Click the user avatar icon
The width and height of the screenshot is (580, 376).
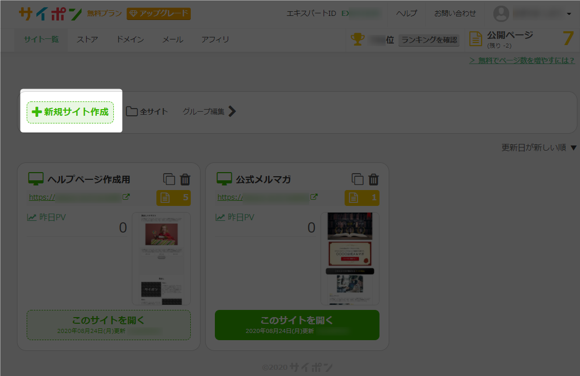[x=501, y=14]
